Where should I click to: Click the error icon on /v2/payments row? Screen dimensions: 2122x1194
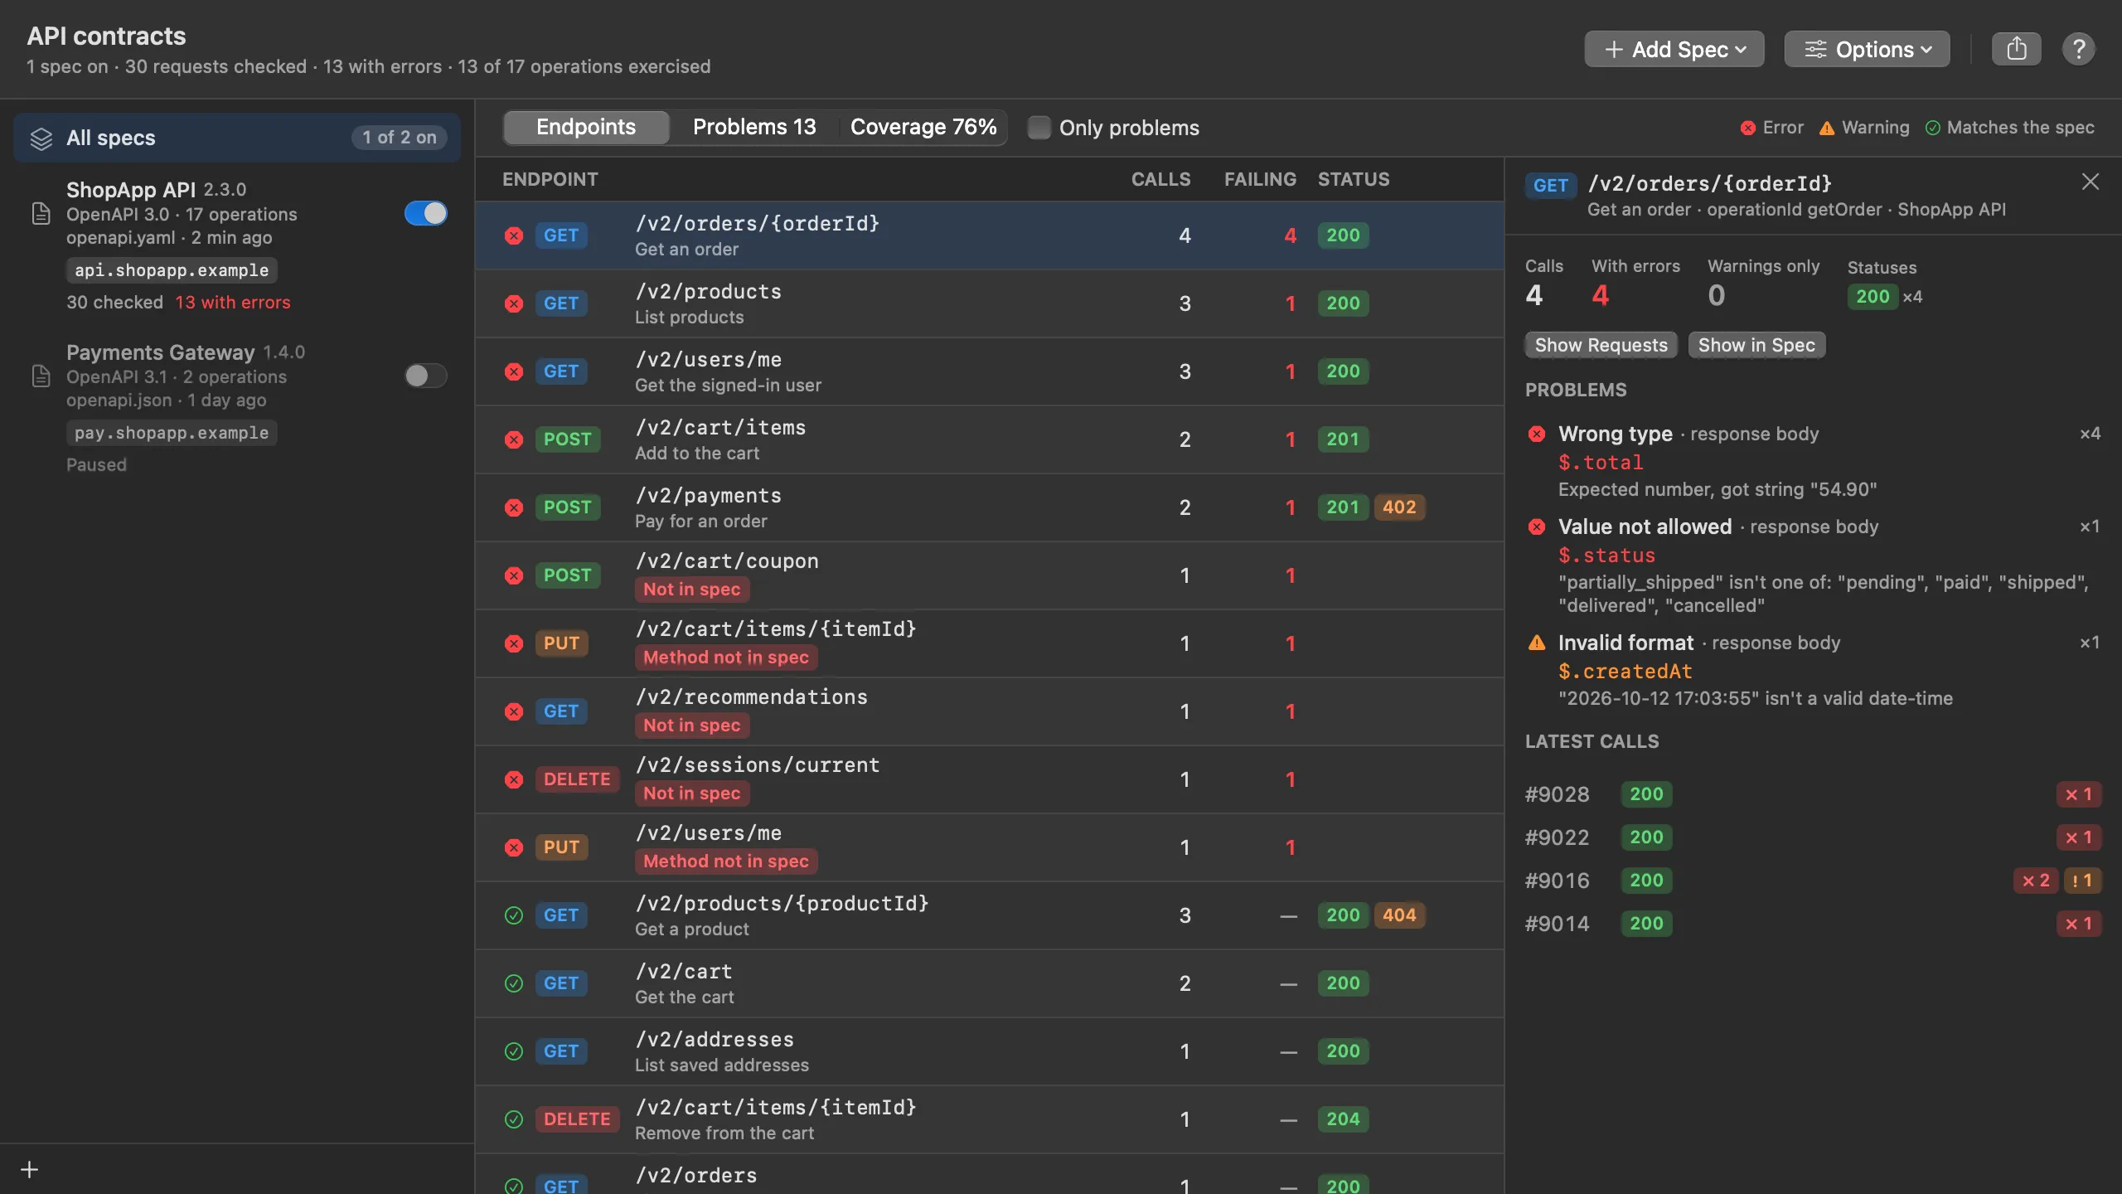coord(514,507)
